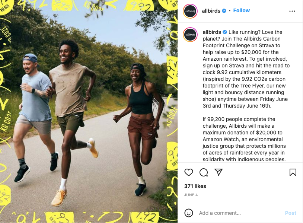Share the post with the paper plane icon
The height and width of the screenshot is (223, 303).
(219, 172)
